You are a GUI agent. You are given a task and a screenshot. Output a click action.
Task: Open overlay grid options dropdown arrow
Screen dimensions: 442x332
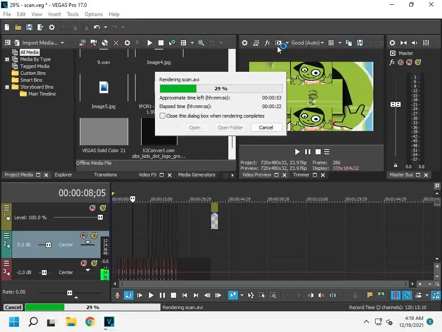click(340, 43)
